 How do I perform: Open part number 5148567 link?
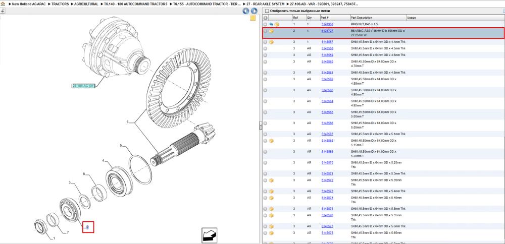click(327, 134)
